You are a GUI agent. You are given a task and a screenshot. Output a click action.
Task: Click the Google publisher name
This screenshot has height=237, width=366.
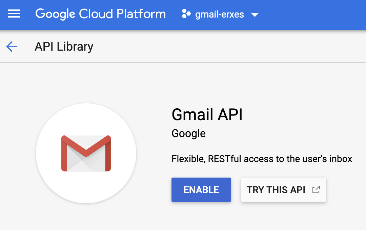click(188, 133)
